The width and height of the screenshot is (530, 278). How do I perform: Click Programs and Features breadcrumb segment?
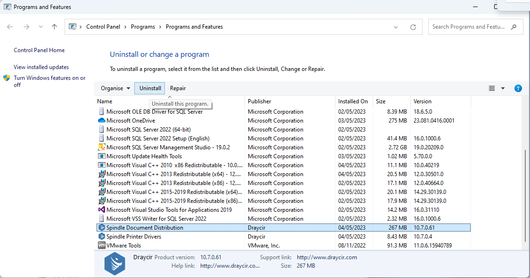tap(194, 27)
